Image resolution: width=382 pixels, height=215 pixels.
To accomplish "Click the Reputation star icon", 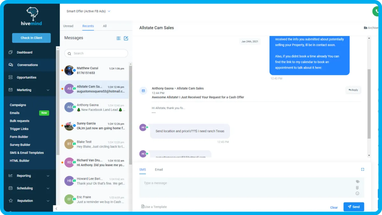I will (11, 201).
